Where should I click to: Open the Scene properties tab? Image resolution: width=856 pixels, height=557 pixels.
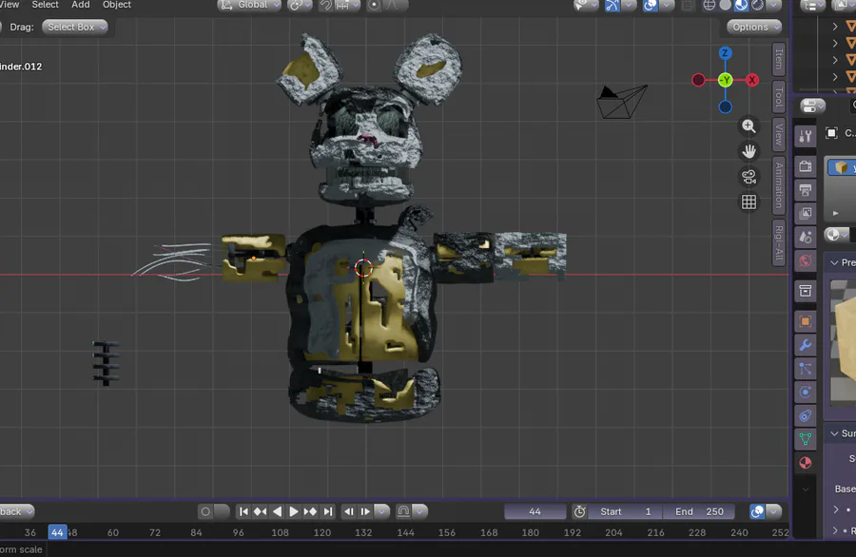pyautogui.click(x=806, y=238)
